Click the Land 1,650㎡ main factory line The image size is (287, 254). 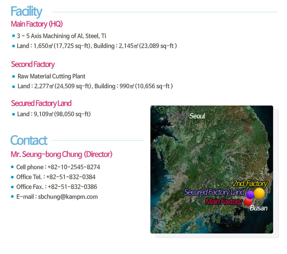(97, 46)
